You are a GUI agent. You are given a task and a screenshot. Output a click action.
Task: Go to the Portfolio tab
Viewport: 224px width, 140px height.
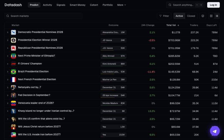click(108, 5)
